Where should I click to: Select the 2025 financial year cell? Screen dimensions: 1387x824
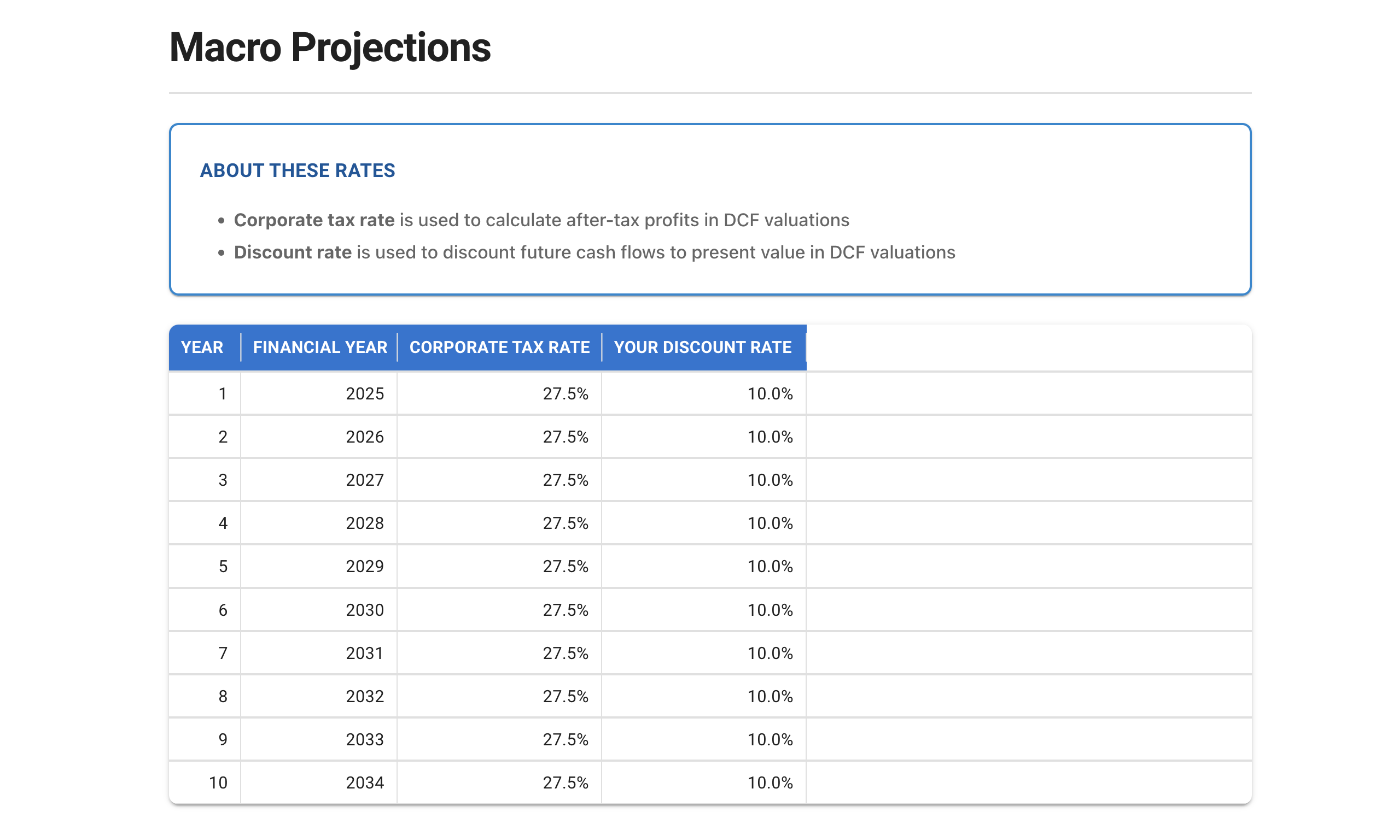click(365, 393)
